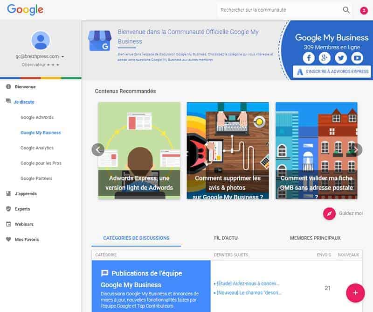Select Google AdWords in the sidebar

(37, 117)
